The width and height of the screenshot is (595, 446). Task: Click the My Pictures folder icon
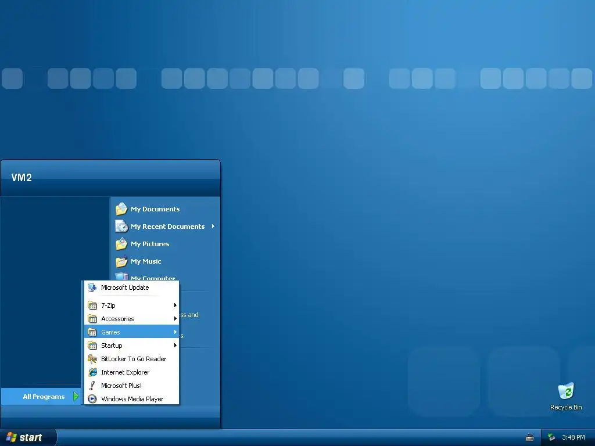pyautogui.click(x=121, y=244)
